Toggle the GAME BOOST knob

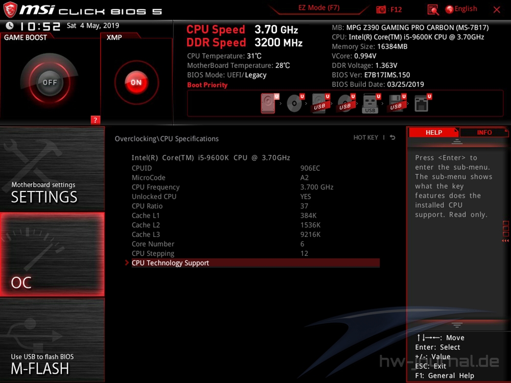tap(50, 82)
